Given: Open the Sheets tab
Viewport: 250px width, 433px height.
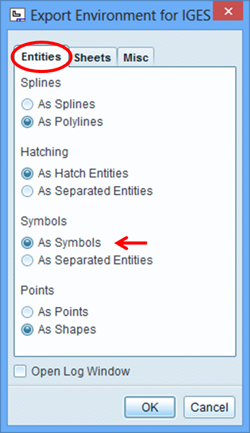Looking at the screenshot, I should [x=92, y=57].
